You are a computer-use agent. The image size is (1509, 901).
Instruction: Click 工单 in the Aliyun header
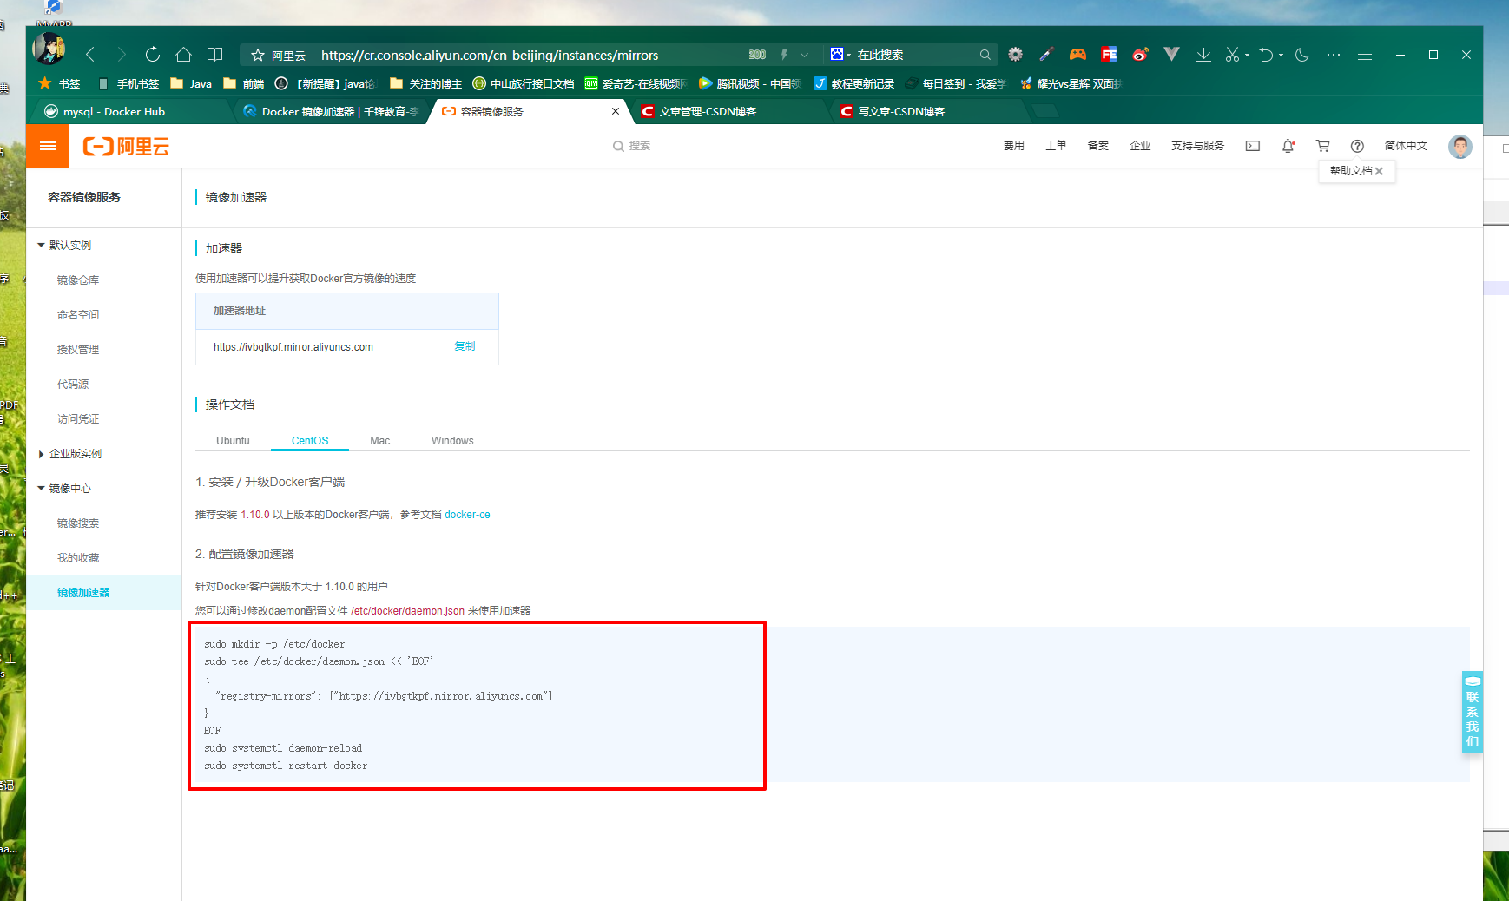coord(1056,146)
